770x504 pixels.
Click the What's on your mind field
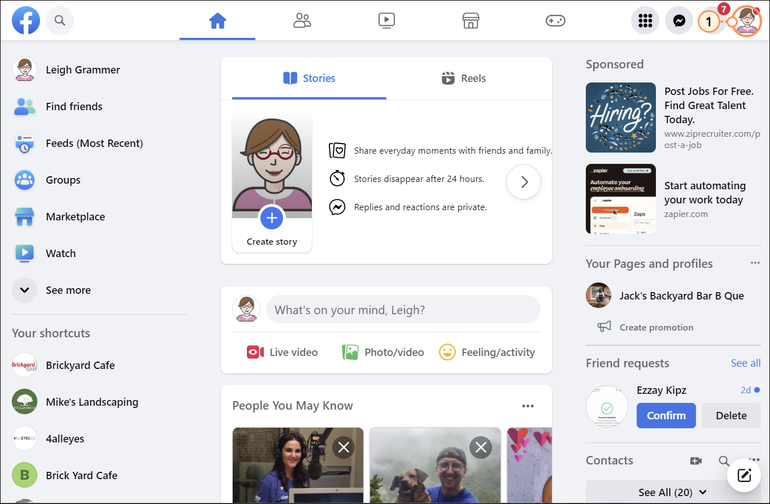pyautogui.click(x=403, y=310)
